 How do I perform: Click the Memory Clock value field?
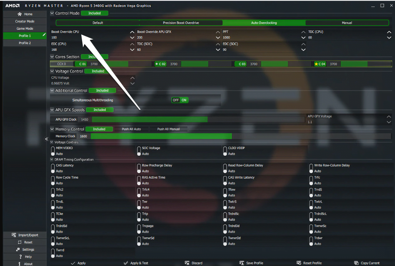pyautogui.click(x=83, y=136)
